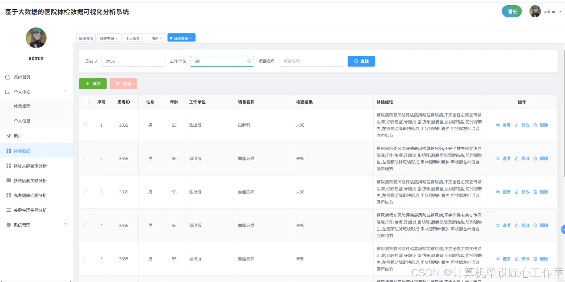The height and width of the screenshot is (282, 565).
Task: Switch to the 修改密码 tab
Action: click(x=107, y=38)
